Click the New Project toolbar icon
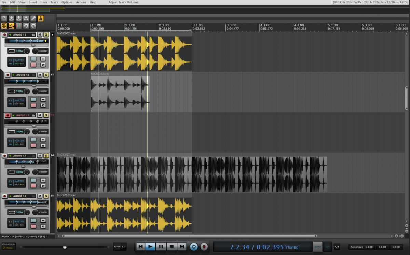 (x=4, y=18)
